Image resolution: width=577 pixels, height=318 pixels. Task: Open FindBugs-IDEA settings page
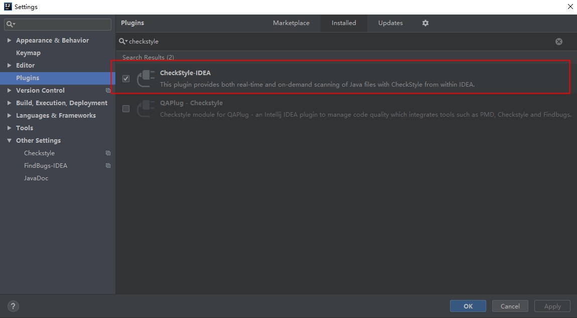point(46,166)
